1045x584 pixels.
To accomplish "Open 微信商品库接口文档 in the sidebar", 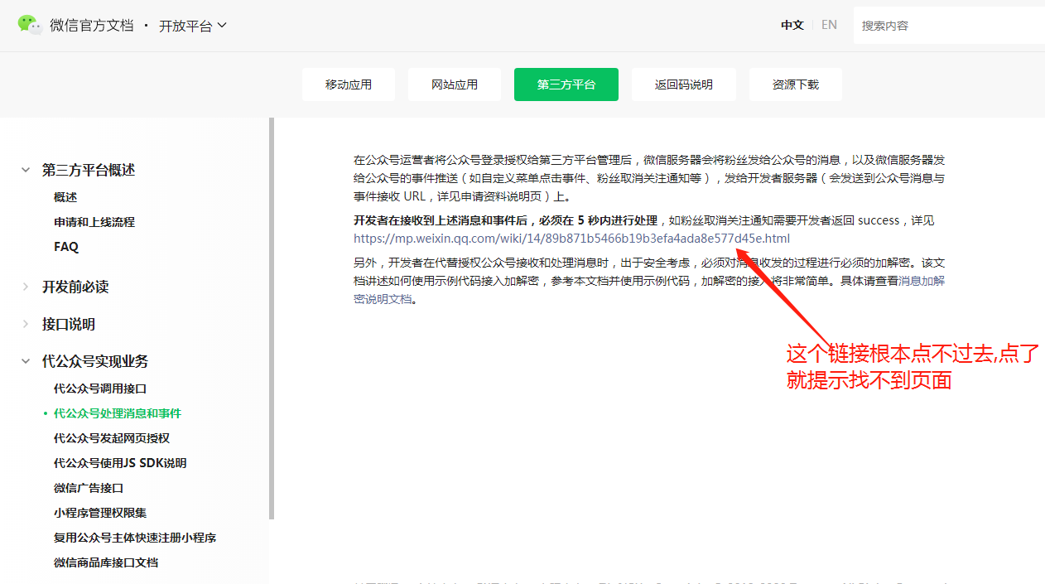I will coord(106,562).
